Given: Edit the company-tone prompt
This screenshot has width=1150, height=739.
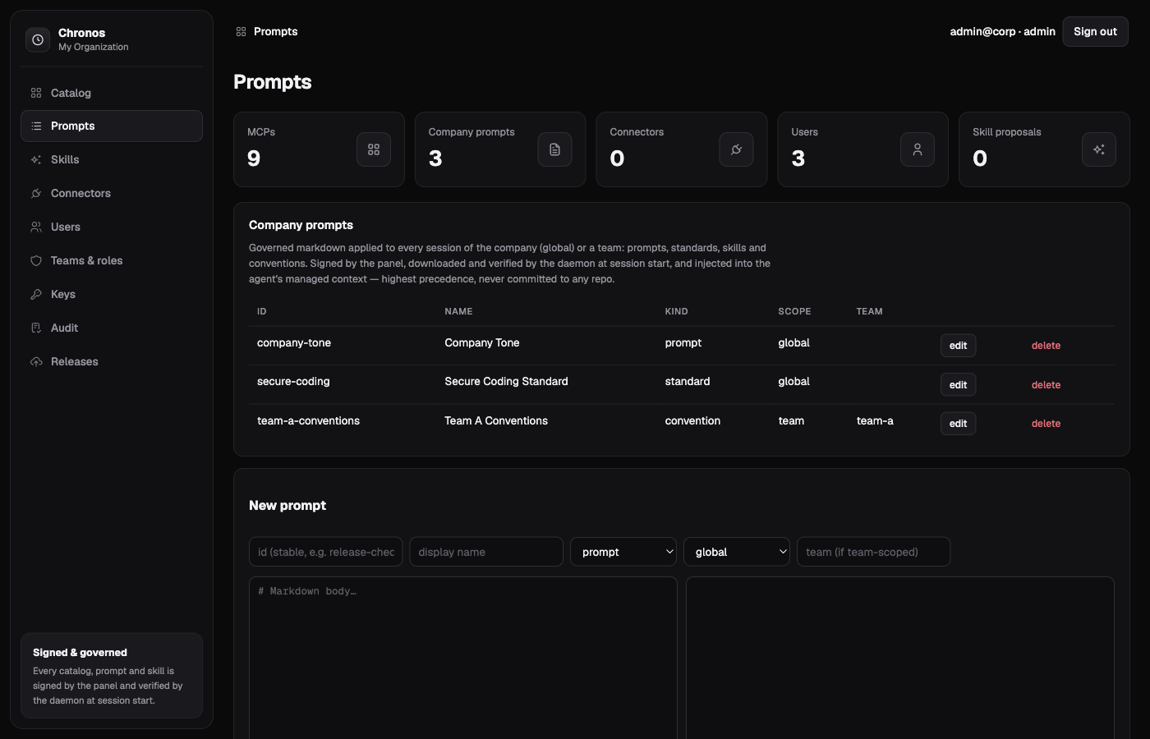Looking at the screenshot, I should pos(958,346).
